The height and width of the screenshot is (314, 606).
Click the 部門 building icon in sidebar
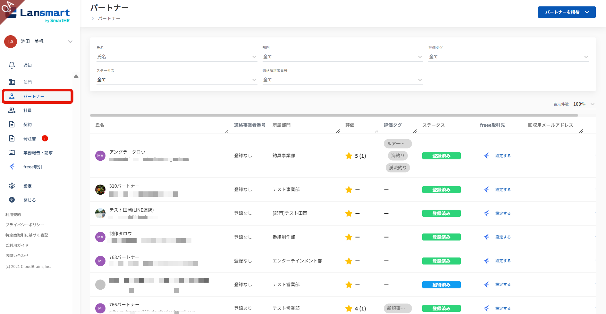[12, 82]
